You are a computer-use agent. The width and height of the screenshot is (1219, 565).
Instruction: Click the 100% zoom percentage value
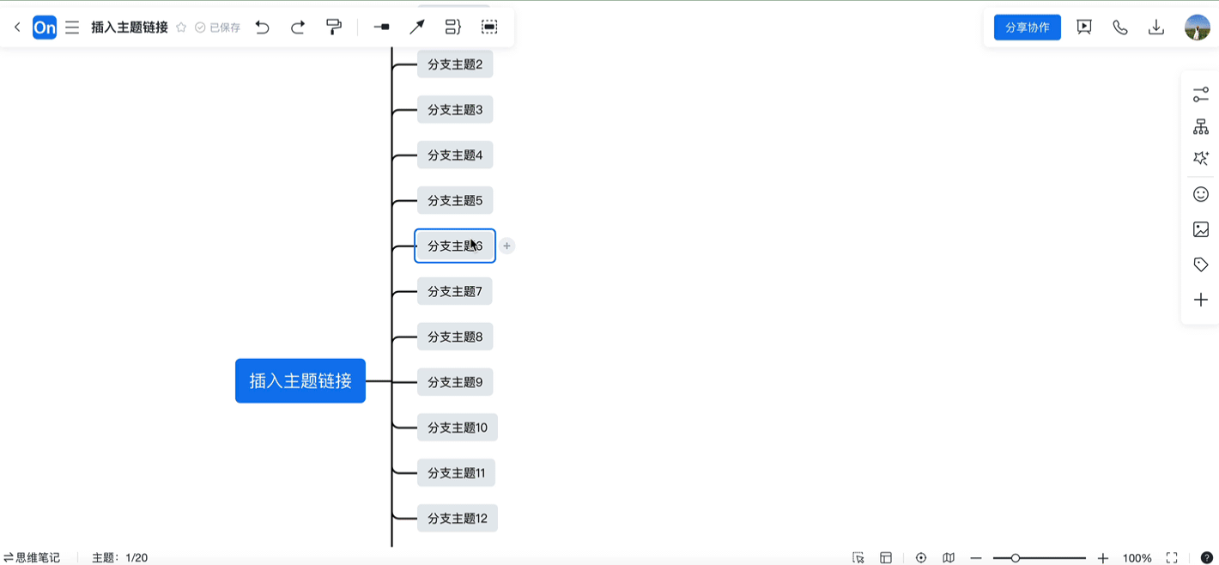pos(1137,558)
